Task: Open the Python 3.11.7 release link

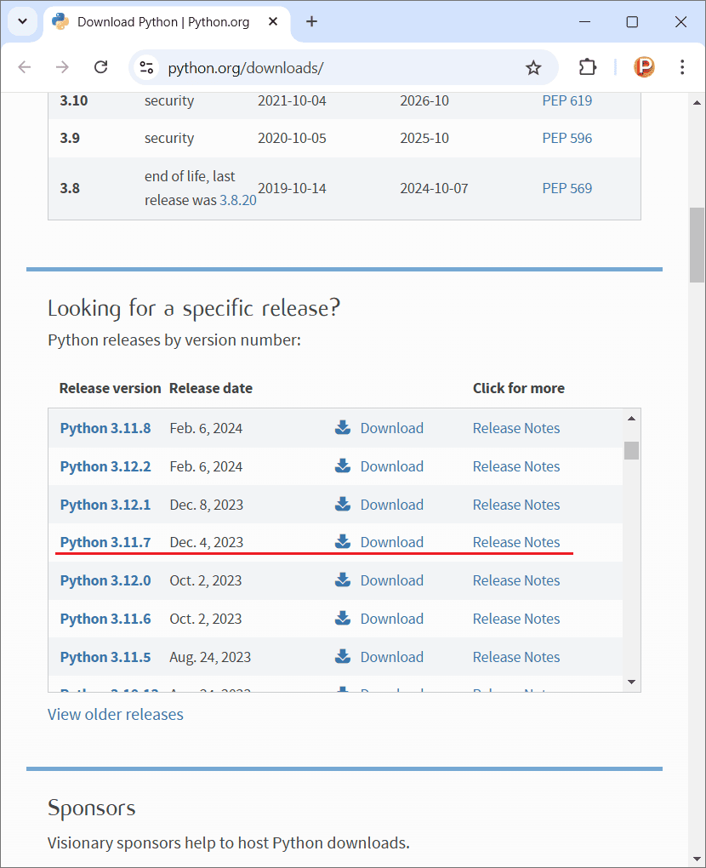Action: [105, 543]
